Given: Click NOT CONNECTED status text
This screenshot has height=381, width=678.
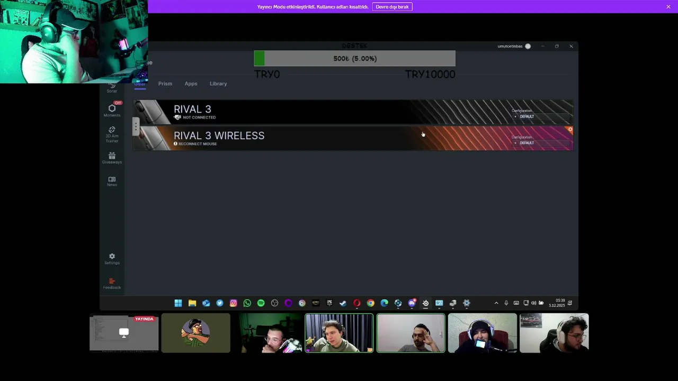Looking at the screenshot, I should coord(199,117).
